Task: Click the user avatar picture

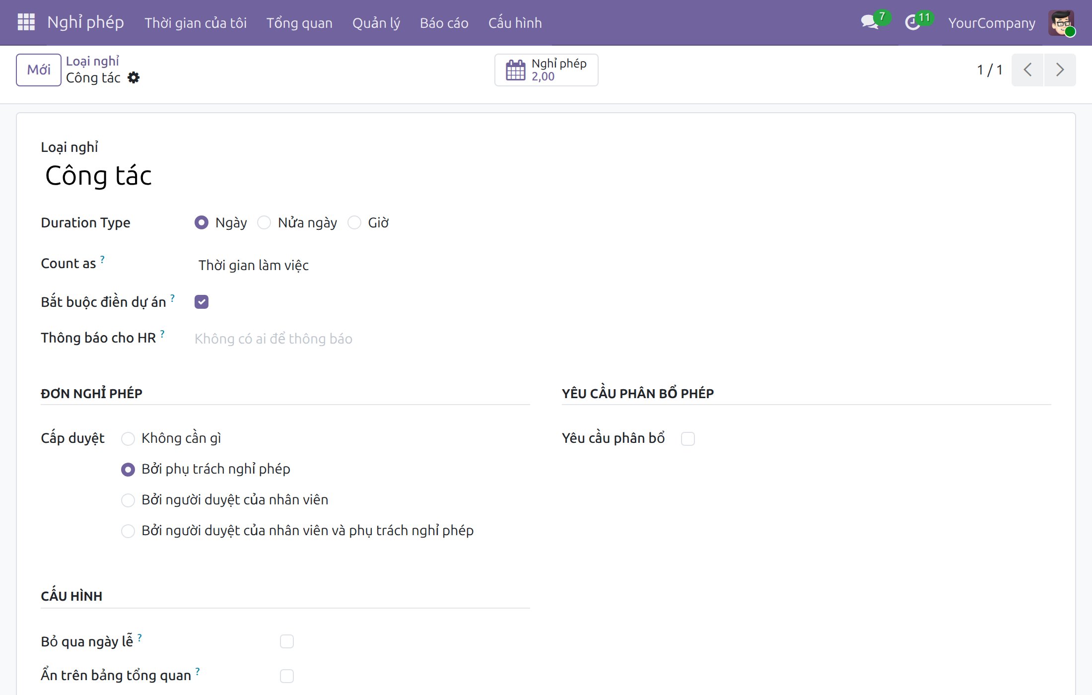Action: 1061,23
